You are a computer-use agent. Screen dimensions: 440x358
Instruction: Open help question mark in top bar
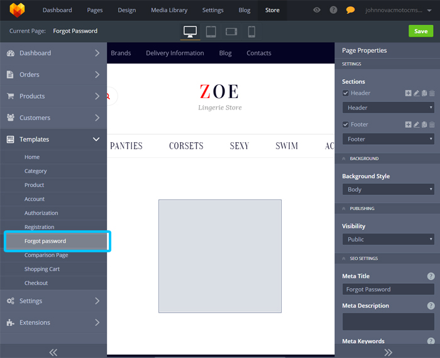pos(333,10)
